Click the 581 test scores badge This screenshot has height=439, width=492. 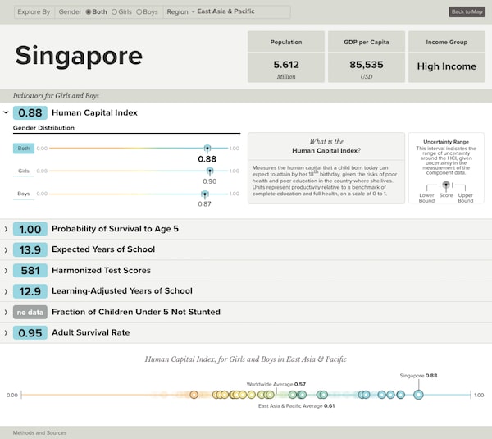(30, 271)
